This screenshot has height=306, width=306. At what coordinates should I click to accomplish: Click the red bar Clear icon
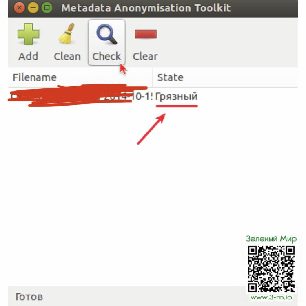coord(146,34)
